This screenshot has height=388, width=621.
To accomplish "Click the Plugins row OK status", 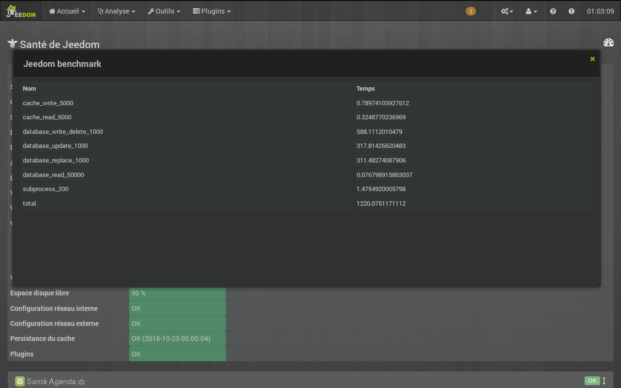I will tap(177, 354).
